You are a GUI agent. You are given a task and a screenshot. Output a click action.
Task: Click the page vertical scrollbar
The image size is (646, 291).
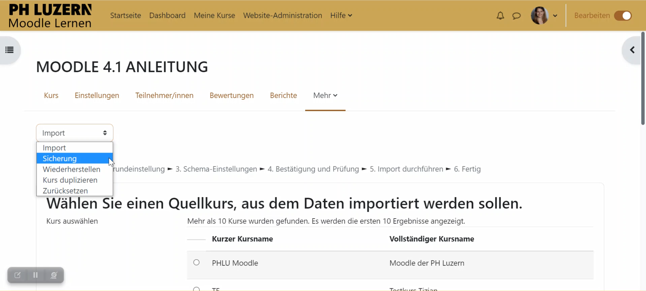tap(643, 78)
